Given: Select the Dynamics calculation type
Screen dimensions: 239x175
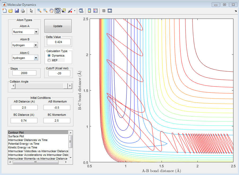Looking at the screenshot, I should (x=49, y=56).
